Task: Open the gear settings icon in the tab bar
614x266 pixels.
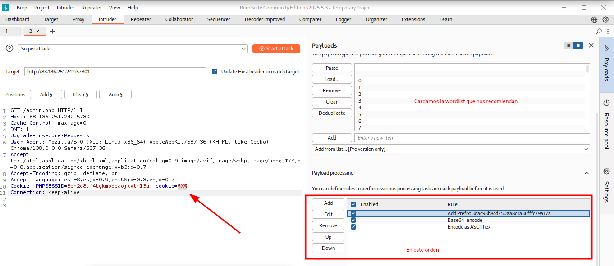Action: 605,19
